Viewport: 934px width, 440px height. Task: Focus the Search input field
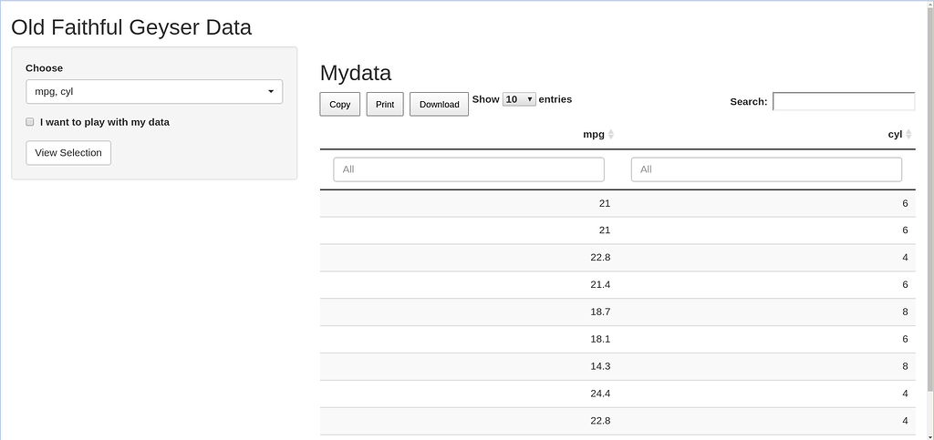click(x=844, y=102)
